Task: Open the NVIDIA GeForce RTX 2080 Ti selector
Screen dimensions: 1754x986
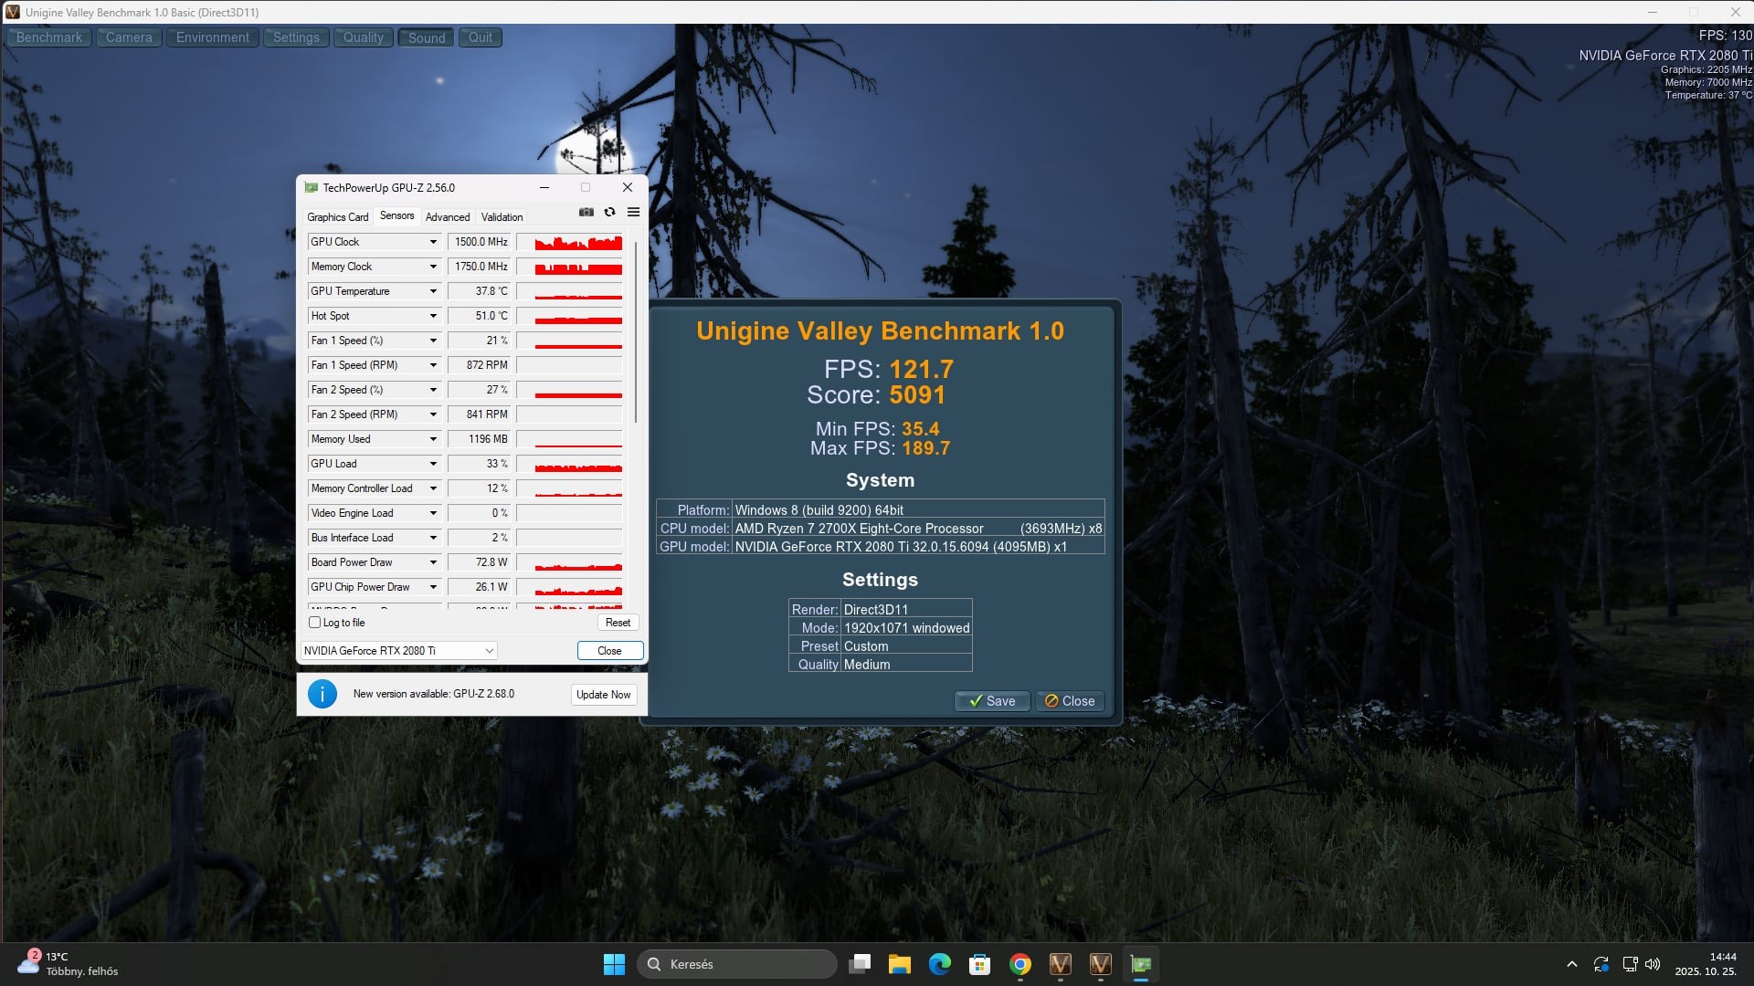Action: click(398, 651)
